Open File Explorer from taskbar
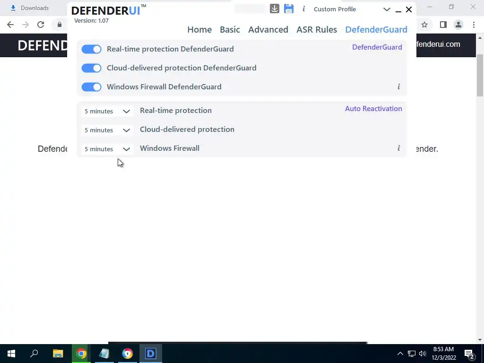The image size is (484, 363). (58, 354)
